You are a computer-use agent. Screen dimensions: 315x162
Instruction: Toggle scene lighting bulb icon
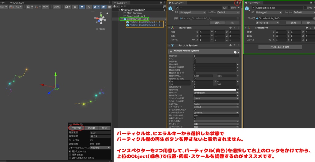[82, 7]
